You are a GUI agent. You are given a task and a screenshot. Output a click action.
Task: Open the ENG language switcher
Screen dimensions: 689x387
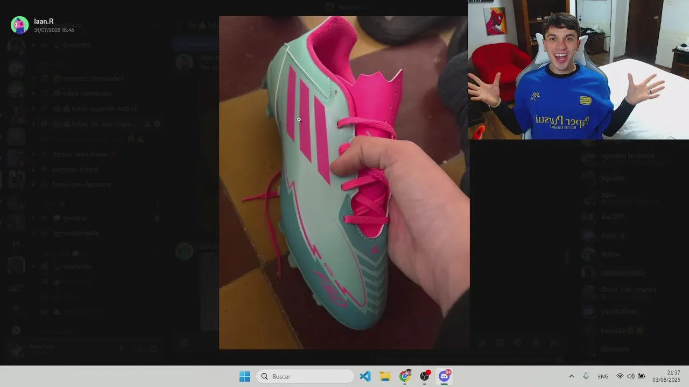(603, 376)
